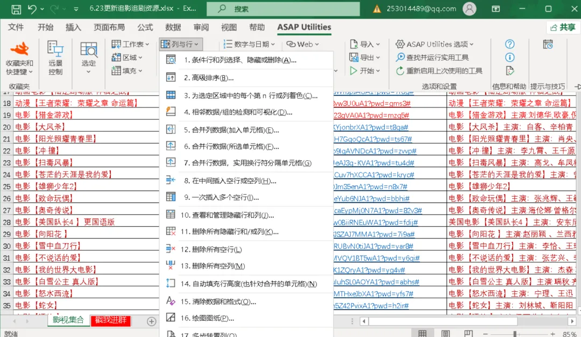
Task: Open the Import (导入) dropdown
Action: coord(365,44)
